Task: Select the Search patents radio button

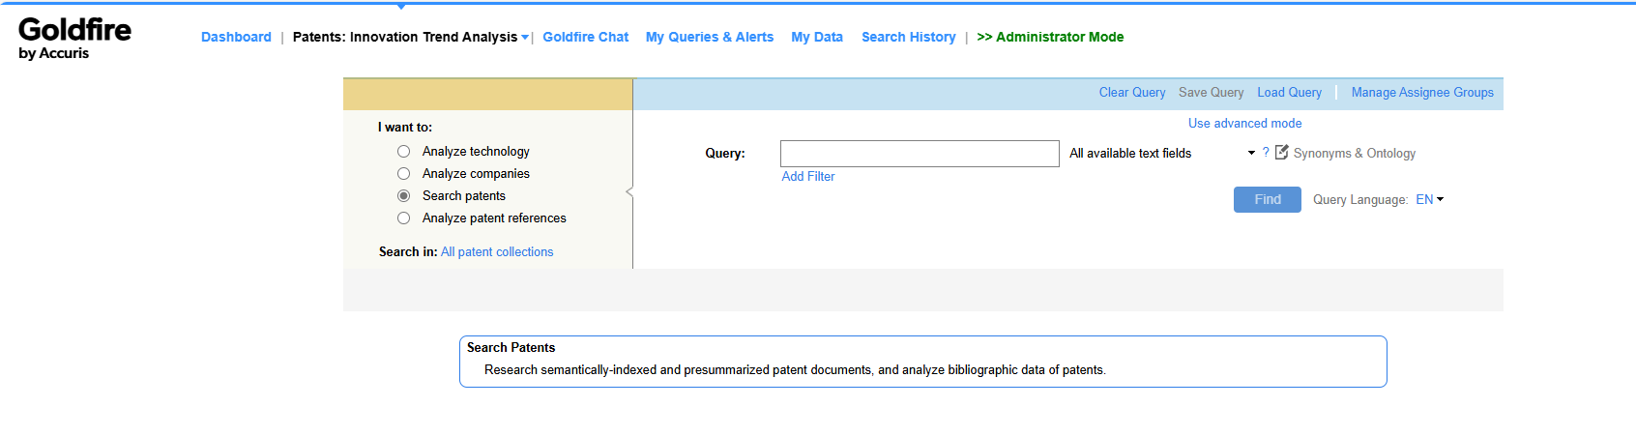Action: point(404,196)
